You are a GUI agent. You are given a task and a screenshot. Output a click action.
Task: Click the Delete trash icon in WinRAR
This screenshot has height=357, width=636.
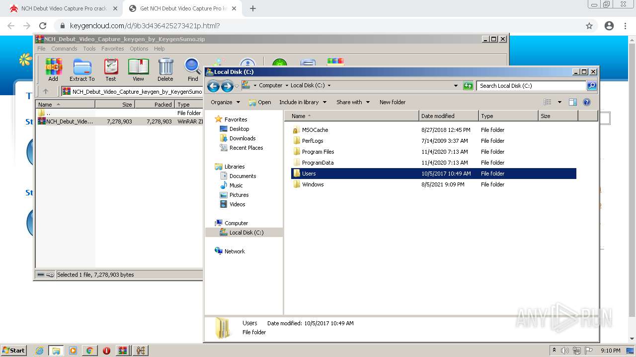pos(165,69)
